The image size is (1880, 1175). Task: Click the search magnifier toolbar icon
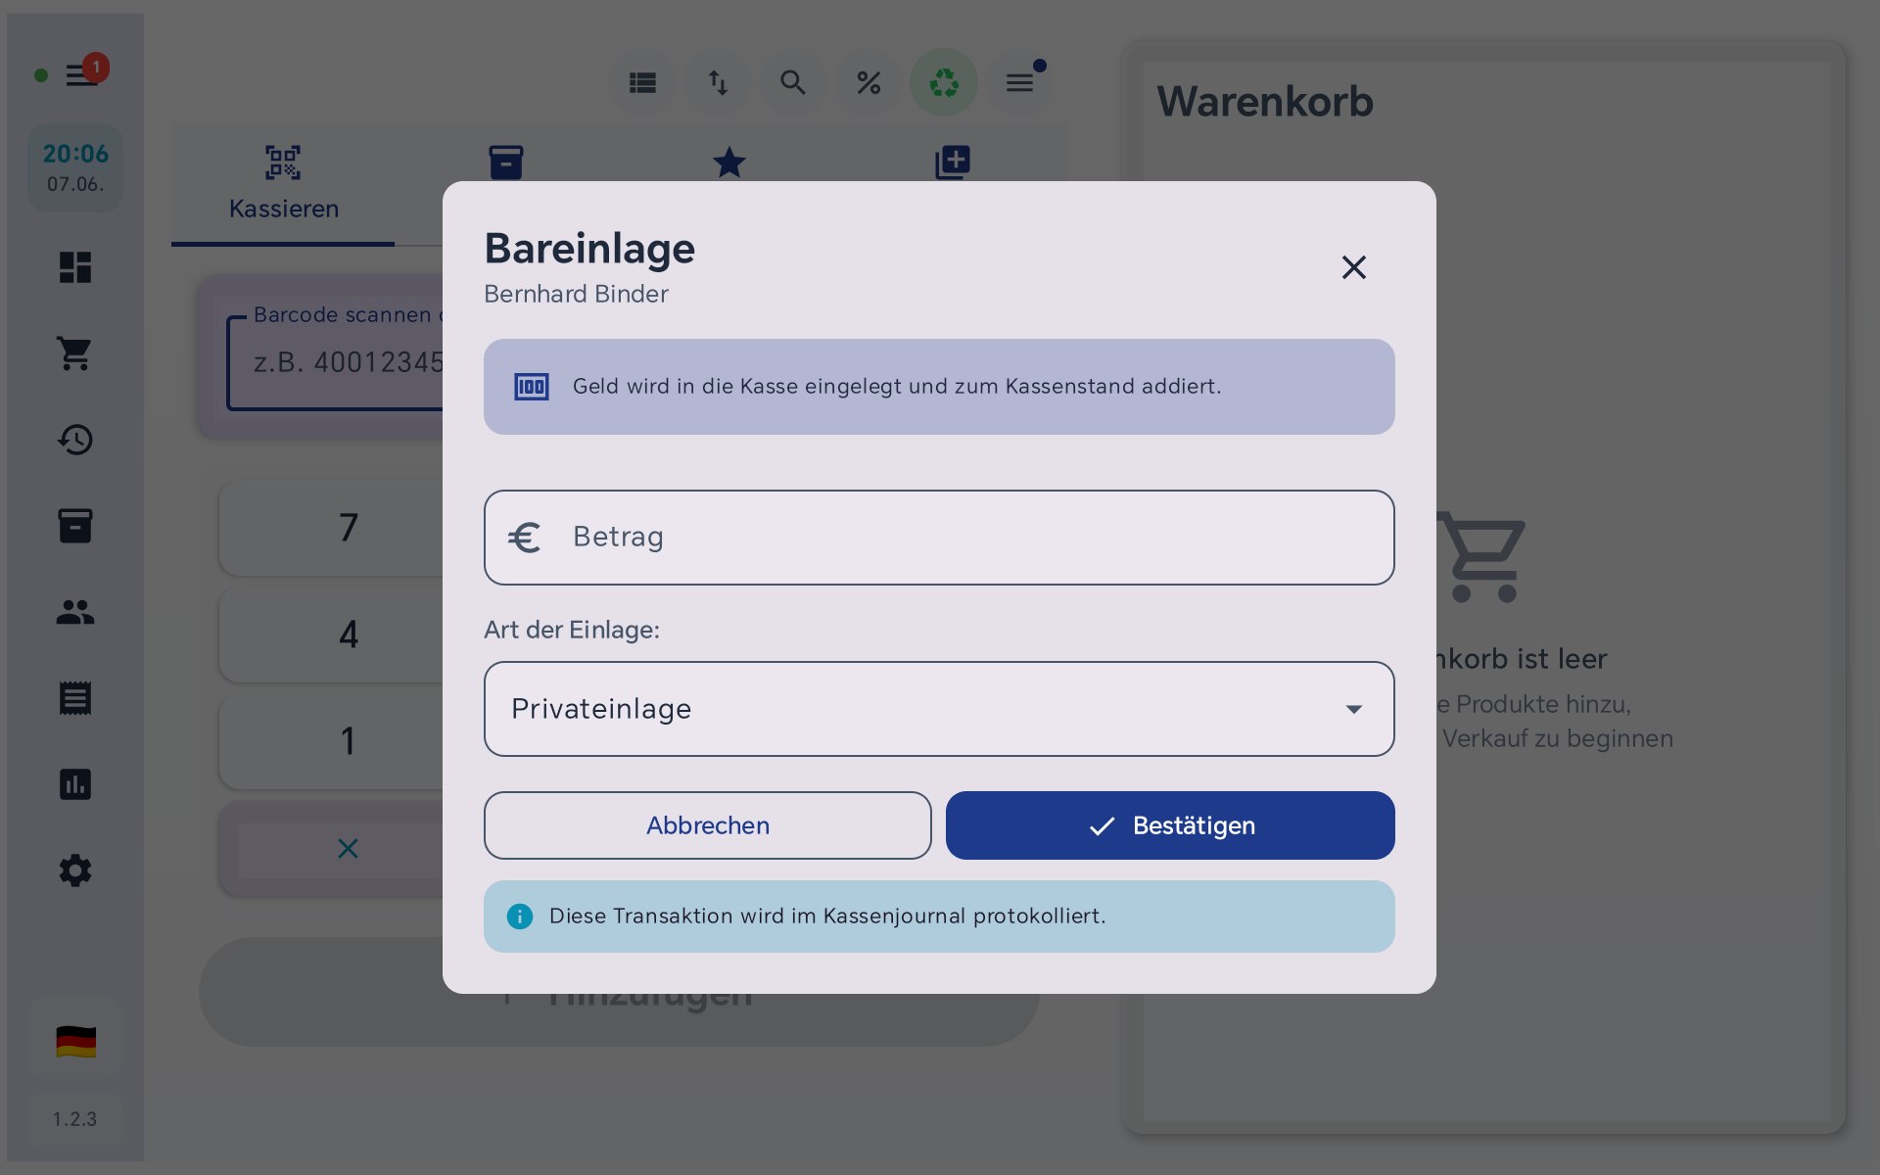[793, 83]
